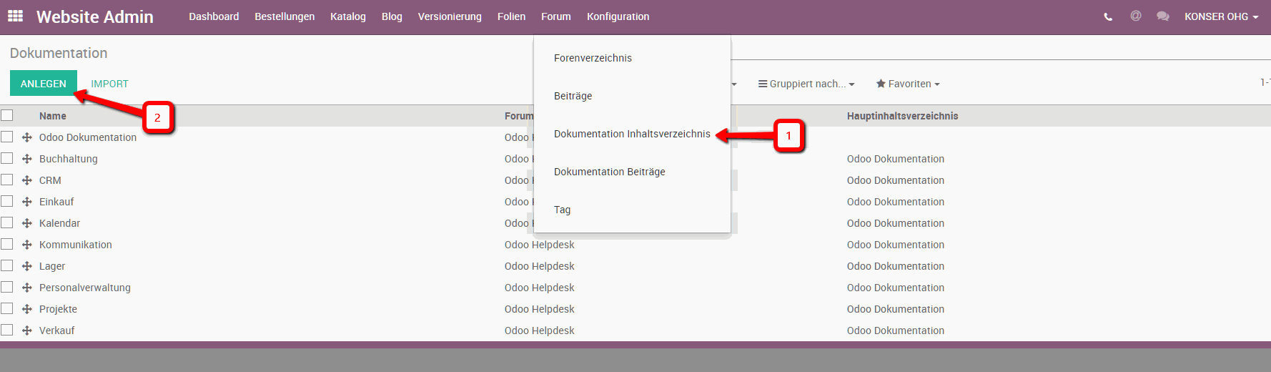This screenshot has height=372, width=1271.
Task: Sort by the Hauptinhaltsverzeichnis column header
Action: 902,116
